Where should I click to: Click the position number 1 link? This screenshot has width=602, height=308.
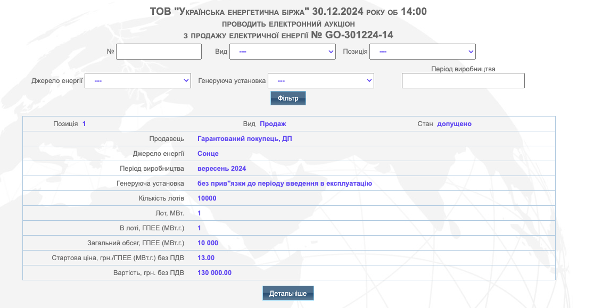click(x=84, y=124)
